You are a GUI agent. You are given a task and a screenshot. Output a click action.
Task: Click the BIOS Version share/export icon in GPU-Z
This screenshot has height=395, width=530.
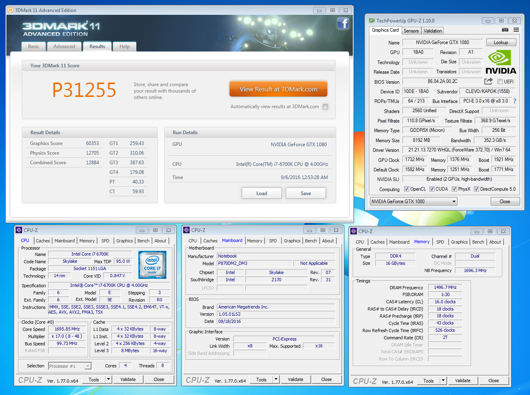[x=488, y=81]
